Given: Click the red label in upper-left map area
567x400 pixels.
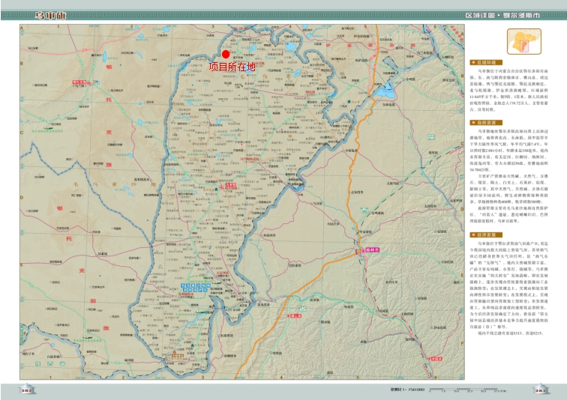Looking at the screenshot, I should pyautogui.click(x=78, y=82).
